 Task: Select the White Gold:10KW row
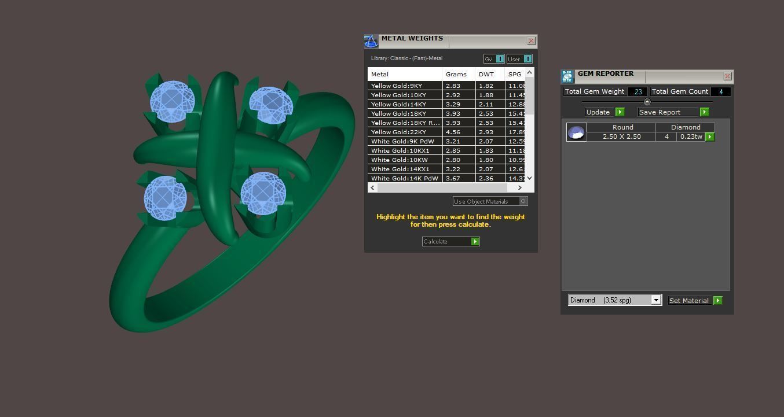coord(446,160)
